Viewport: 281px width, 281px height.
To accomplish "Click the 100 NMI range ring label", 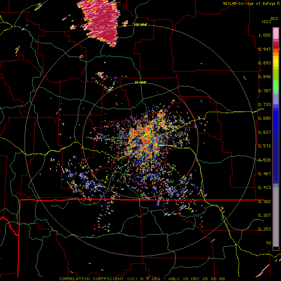I will pos(140,25).
